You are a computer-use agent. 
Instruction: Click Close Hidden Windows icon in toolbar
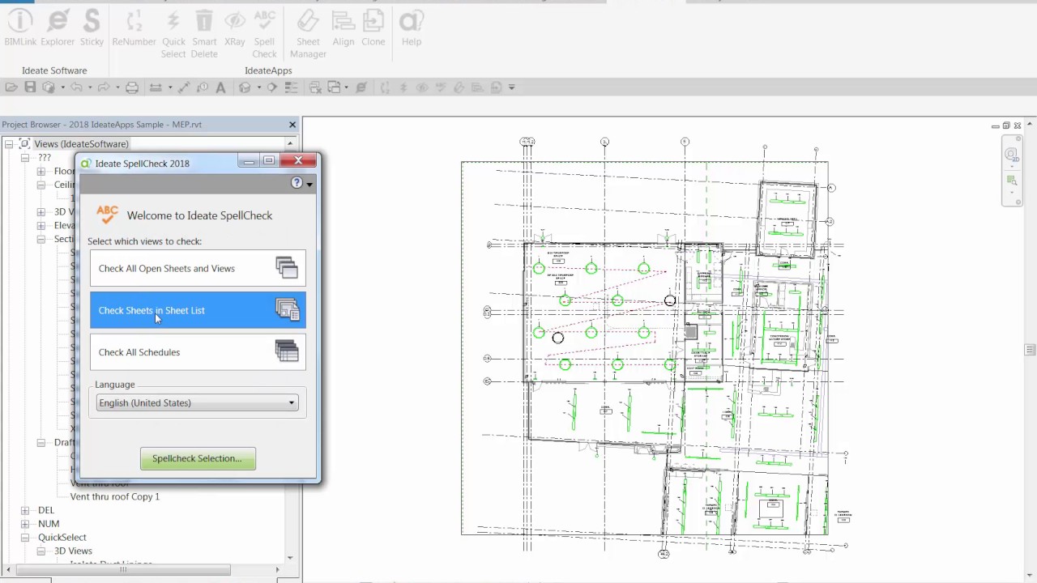coord(315,87)
